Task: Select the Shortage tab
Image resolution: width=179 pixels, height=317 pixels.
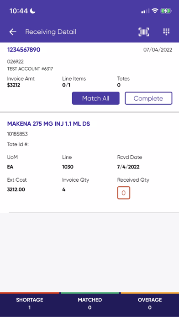Action: tap(30, 304)
